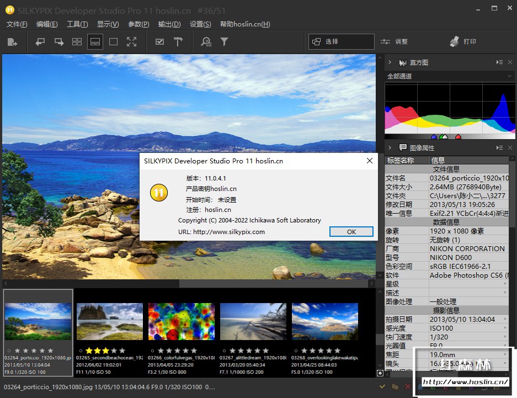Viewport: 517px width, 398px height.
Task: Click the magnifier search icon in toolbar
Action: pyautogui.click(x=206, y=42)
